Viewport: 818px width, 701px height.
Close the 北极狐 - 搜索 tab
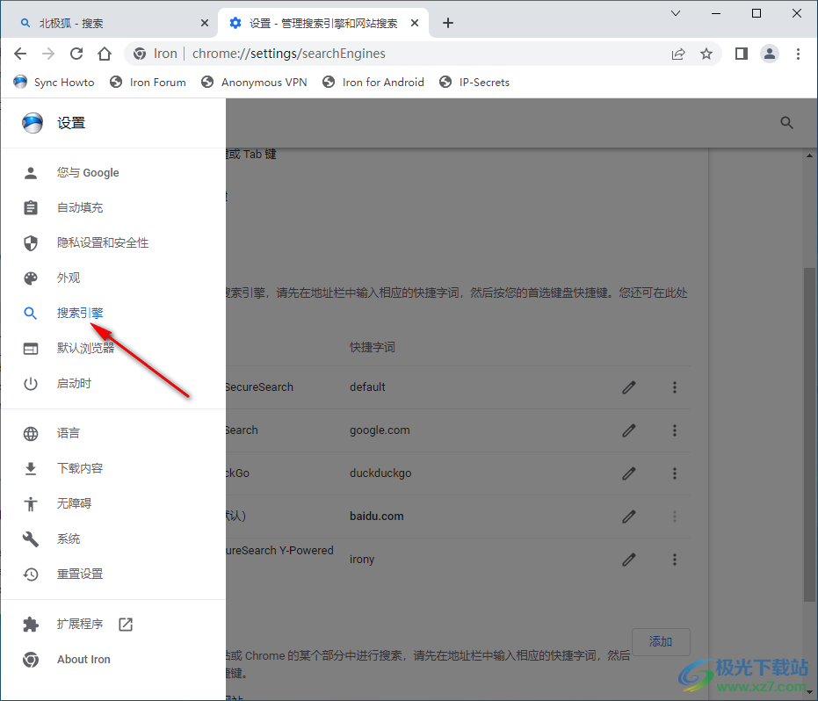click(205, 23)
